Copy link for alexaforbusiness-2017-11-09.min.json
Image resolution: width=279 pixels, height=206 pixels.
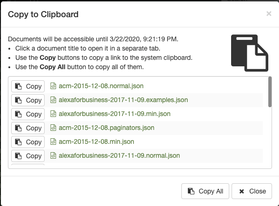(28, 114)
